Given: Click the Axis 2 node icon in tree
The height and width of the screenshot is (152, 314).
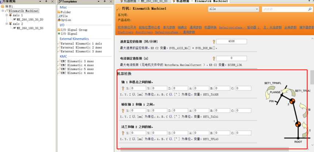Looking at the screenshot, I should tap(11, 24).
